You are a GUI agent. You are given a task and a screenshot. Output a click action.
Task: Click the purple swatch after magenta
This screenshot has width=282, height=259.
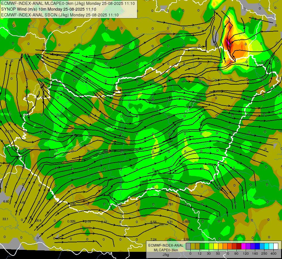point(248,246)
